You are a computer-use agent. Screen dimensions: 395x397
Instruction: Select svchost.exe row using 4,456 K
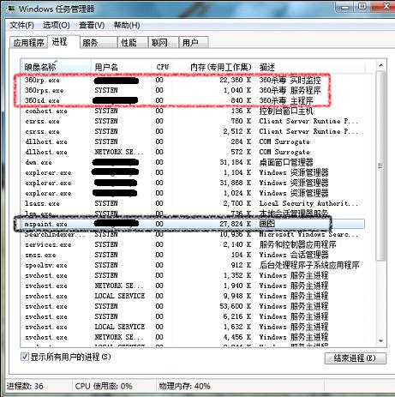193,337
